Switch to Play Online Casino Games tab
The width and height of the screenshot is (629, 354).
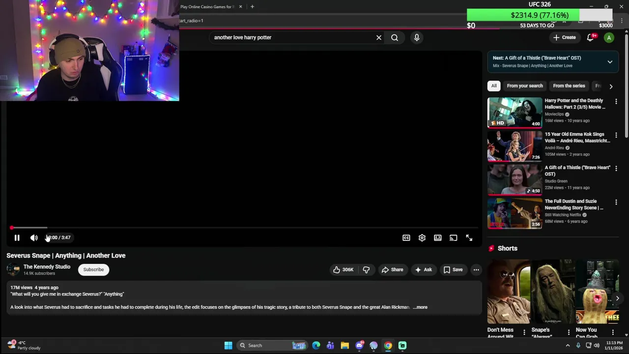pos(207,7)
